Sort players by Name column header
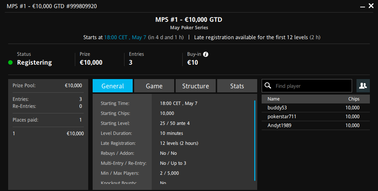The height and width of the screenshot is (191, 378). pyautogui.click(x=273, y=99)
